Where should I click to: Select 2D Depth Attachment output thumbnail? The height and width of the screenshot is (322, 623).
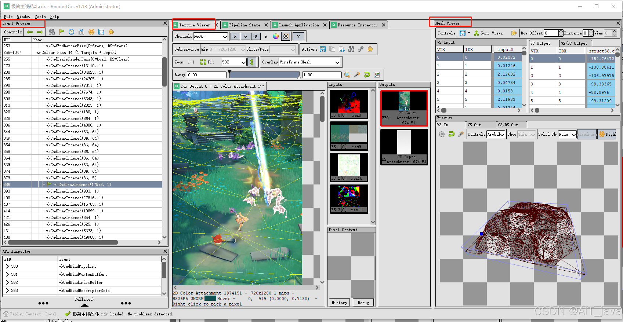(404, 147)
